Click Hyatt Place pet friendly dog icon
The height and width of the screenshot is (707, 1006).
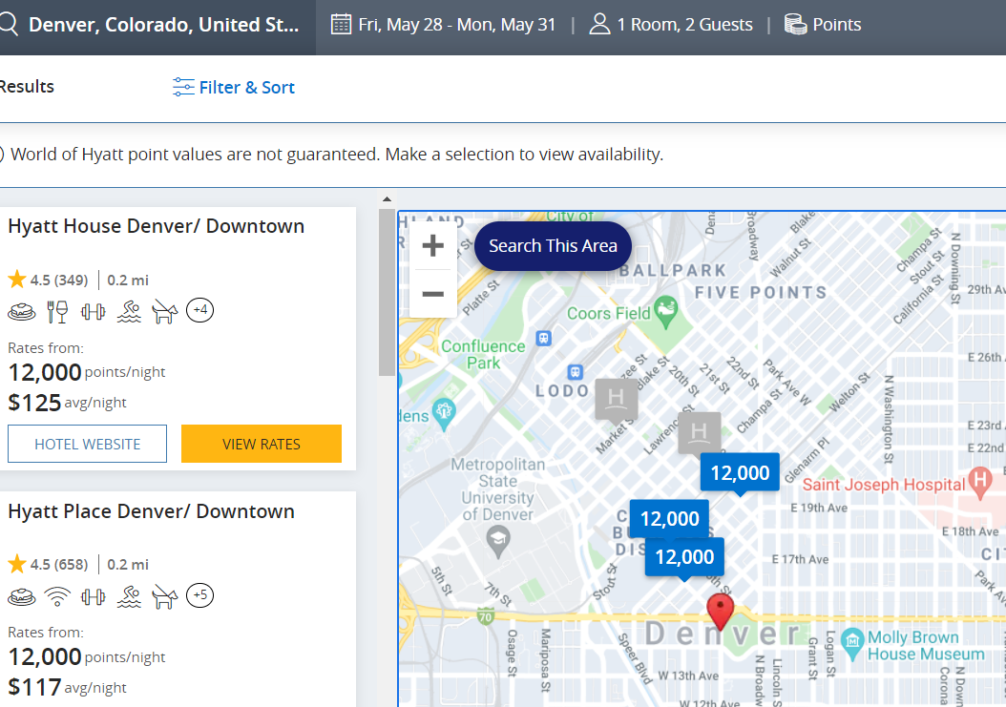tap(164, 596)
